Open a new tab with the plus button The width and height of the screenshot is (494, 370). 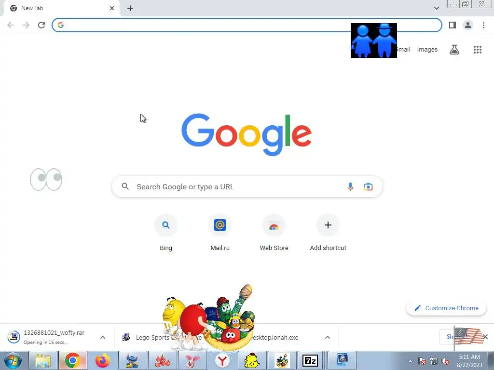[130, 8]
